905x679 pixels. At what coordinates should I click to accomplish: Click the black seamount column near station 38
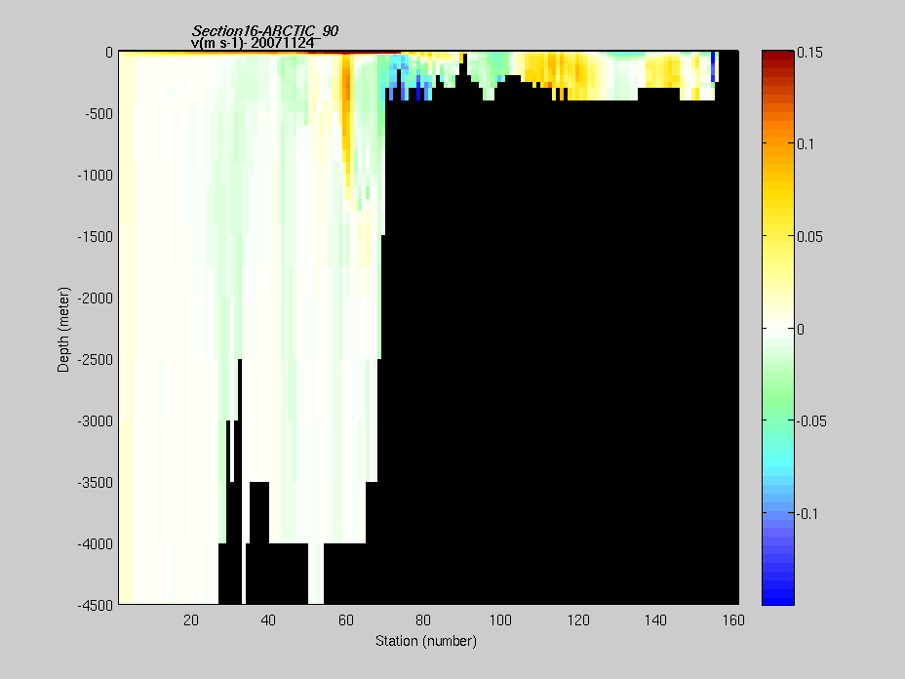coord(259,513)
